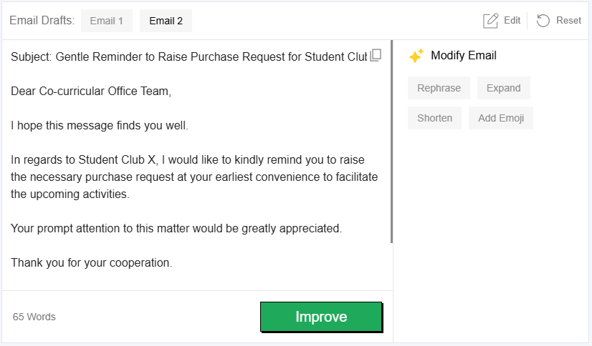Screen dimensions: 592x346
Task: Click the Reset circular arrow icon
Action: (x=543, y=21)
